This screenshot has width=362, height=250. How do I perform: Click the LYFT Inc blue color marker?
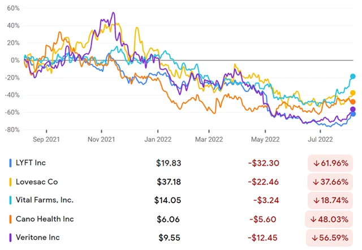pyautogui.click(x=11, y=163)
